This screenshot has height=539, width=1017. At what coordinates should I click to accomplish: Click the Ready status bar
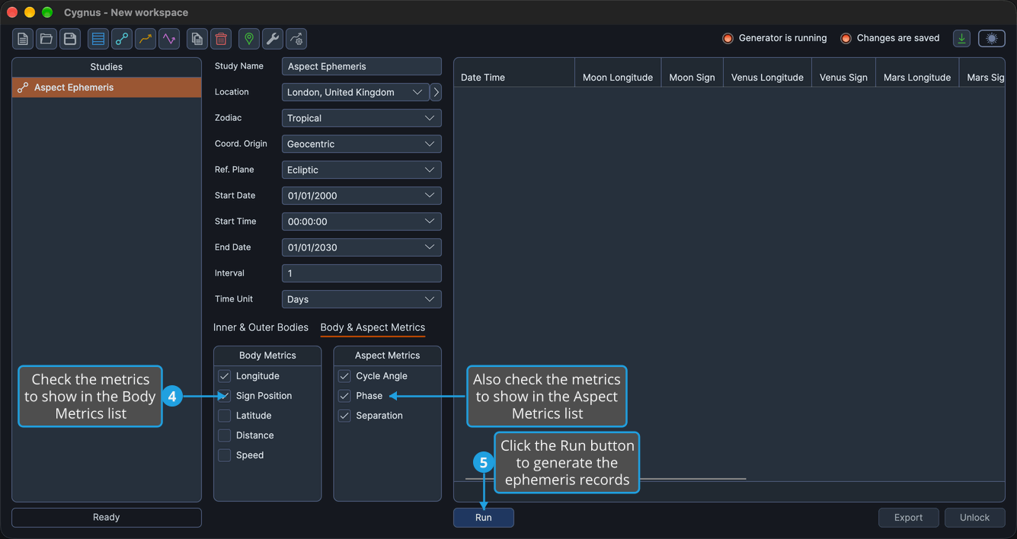point(107,518)
